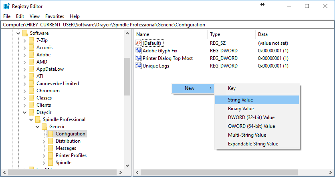Choose QWORD (64-bit) Value from submenu
This screenshot has width=335, height=177.
pyautogui.click(x=257, y=126)
